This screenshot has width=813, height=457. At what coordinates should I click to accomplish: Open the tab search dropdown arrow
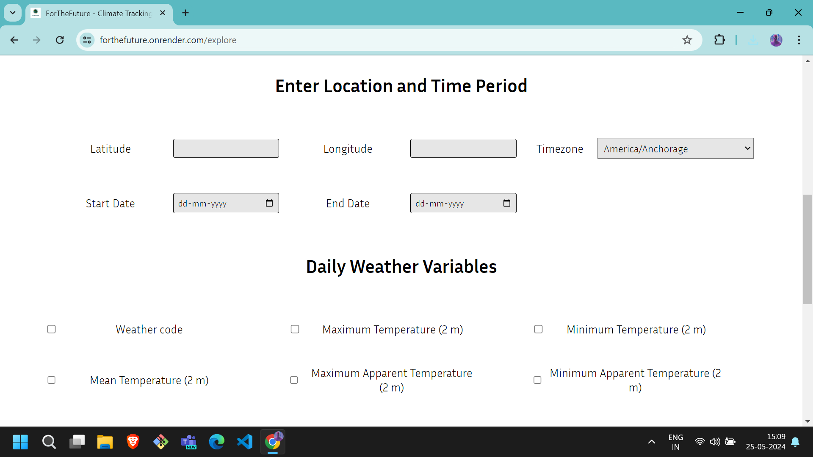(13, 13)
